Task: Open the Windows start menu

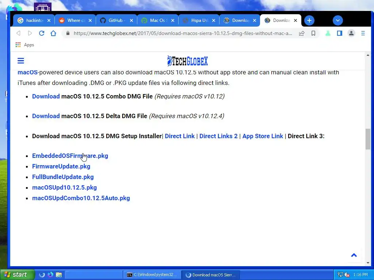Action: tap(17, 275)
